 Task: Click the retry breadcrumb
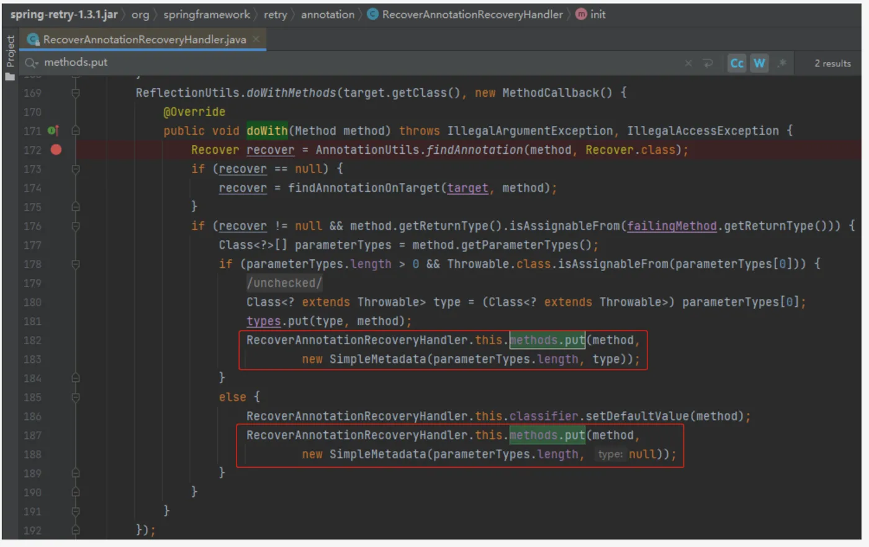coord(275,14)
